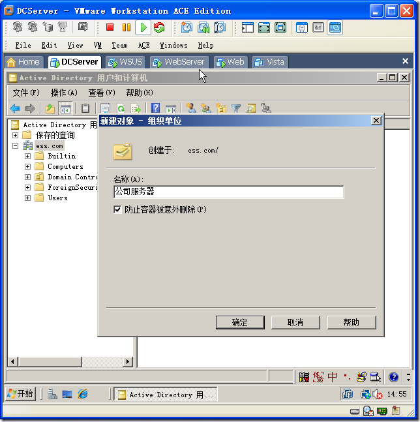Click the Quick Switch mode icon
The image size is (420, 422).
[280, 27]
